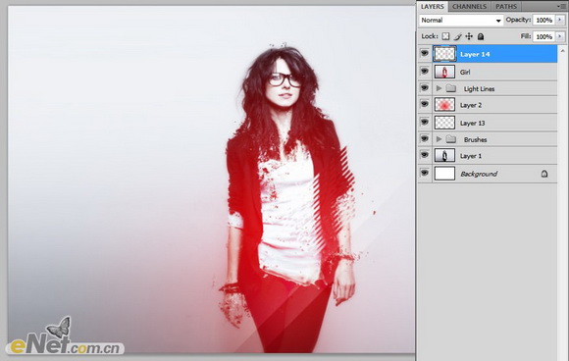Hide the Background layer eye icon
The height and width of the screenshot is (361, 569).
pyautogui.click(x=425, y=173)
